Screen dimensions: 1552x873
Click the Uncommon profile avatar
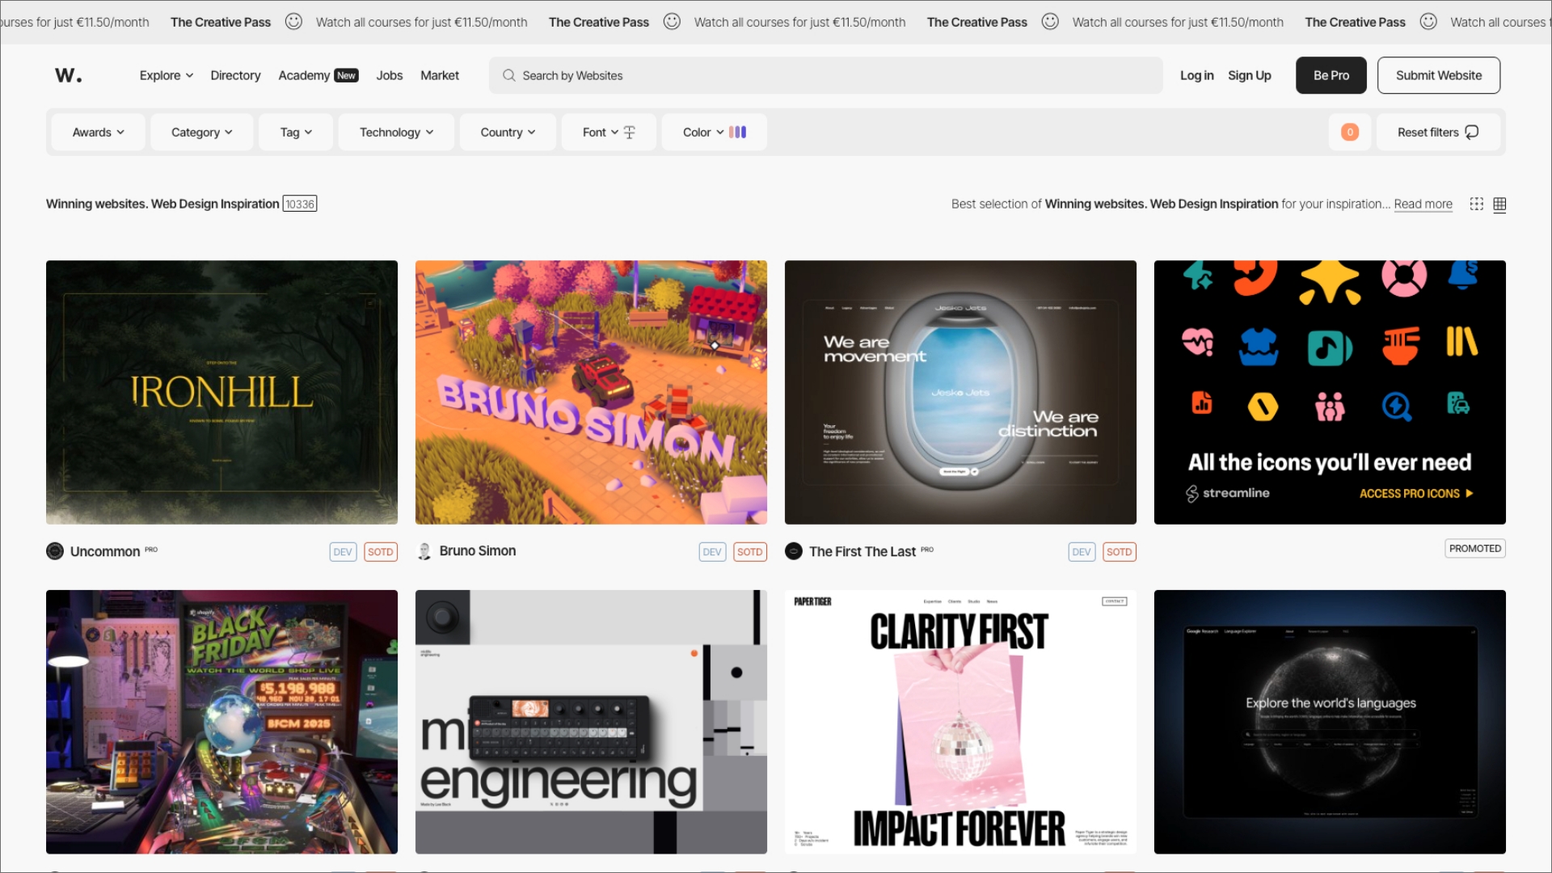click(55, 551)
